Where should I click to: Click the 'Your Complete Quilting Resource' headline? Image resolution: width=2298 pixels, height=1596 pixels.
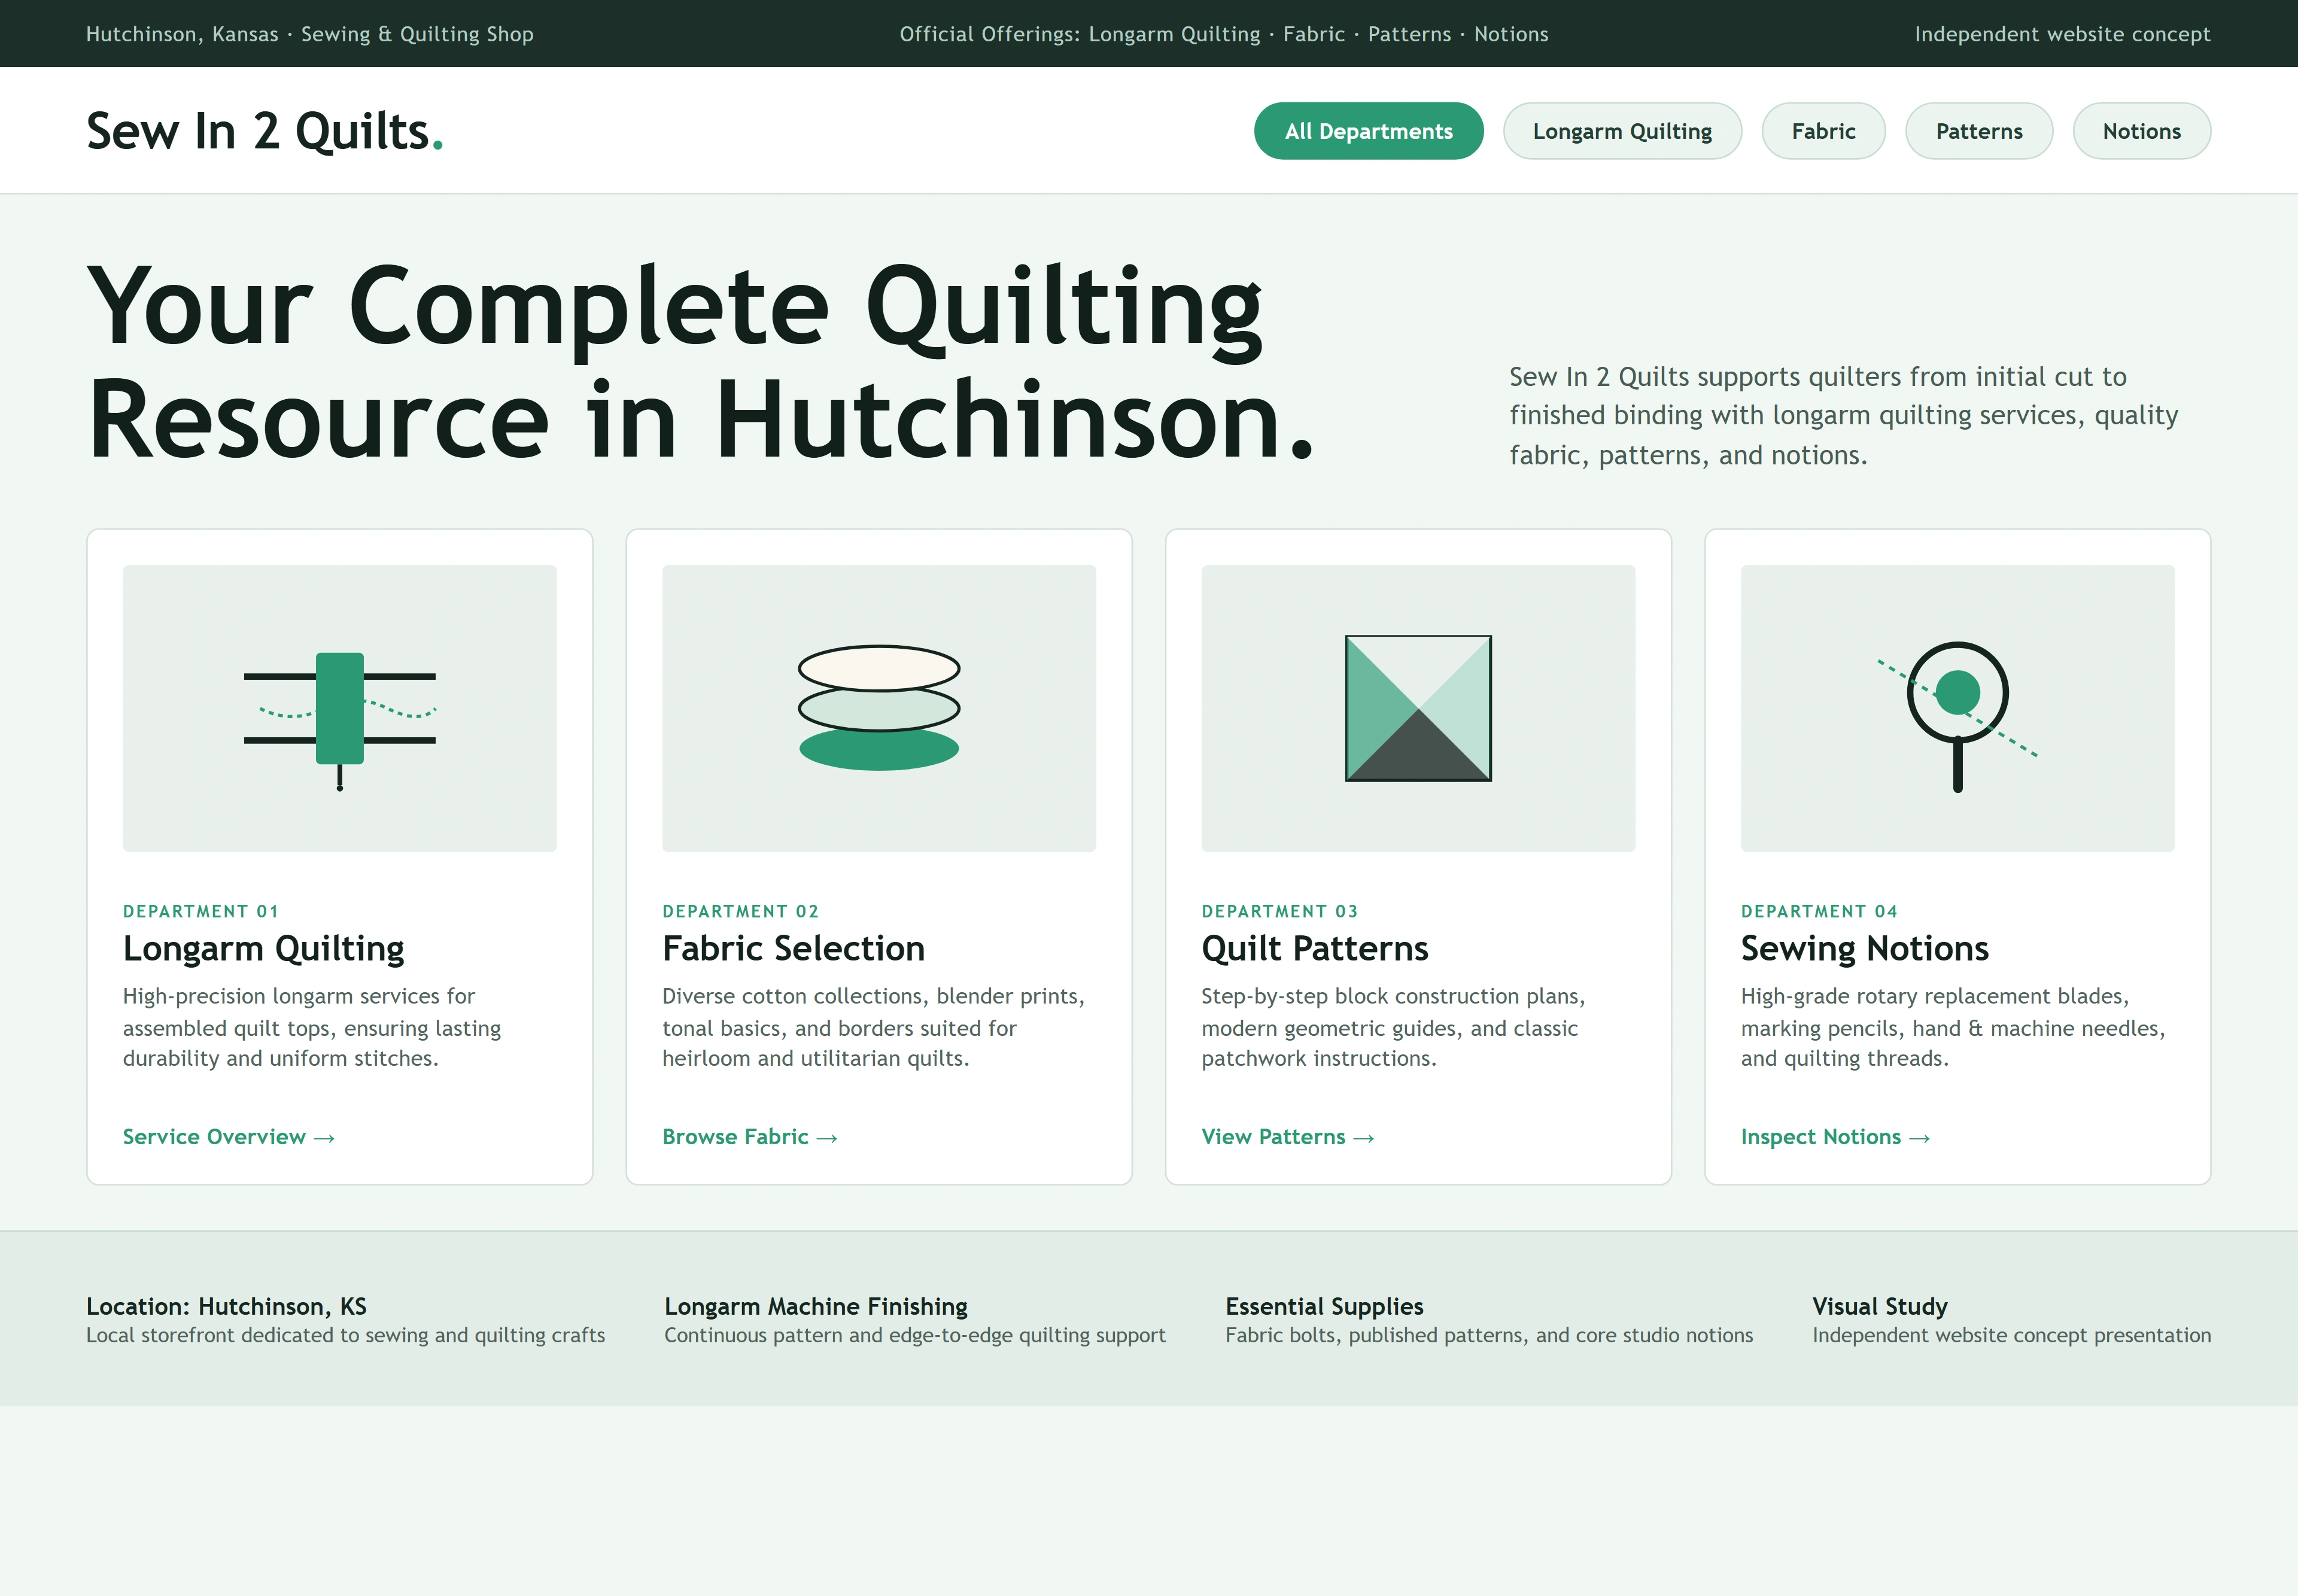tap(700, 361)
